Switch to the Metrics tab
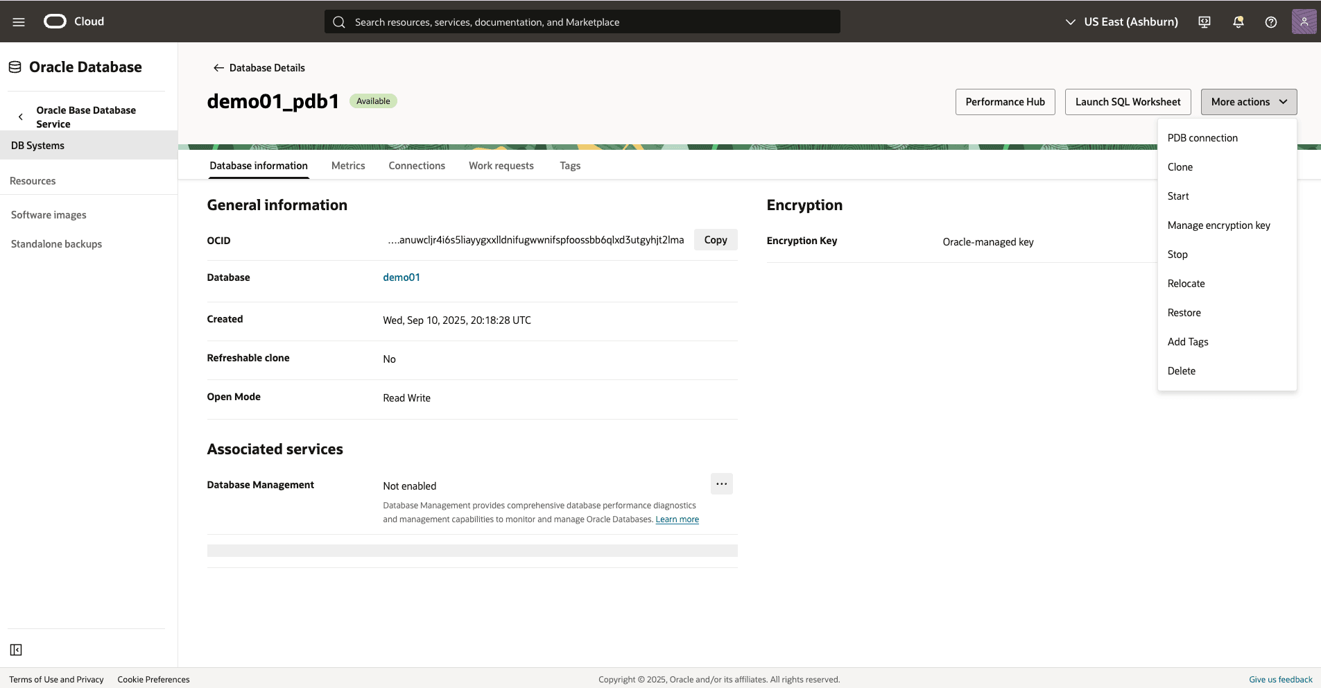This screenshot has width=1321, height=688. coord(348,166)
